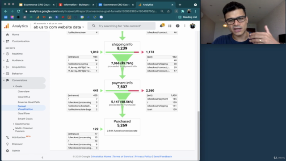The image size is (286, 161).
Task: Open the Goal Flow report
Action: [24, 113]
